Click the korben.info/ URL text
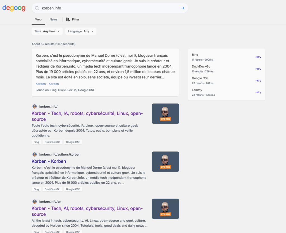This screenshot has width=286, height=233. coord(48,107)
